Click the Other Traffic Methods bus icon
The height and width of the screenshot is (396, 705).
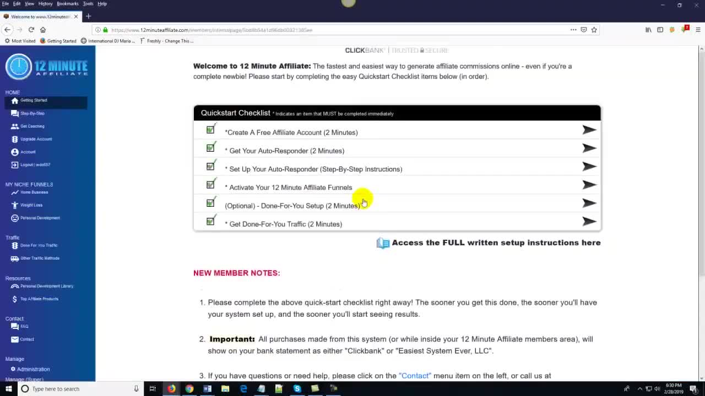[15, 258]
